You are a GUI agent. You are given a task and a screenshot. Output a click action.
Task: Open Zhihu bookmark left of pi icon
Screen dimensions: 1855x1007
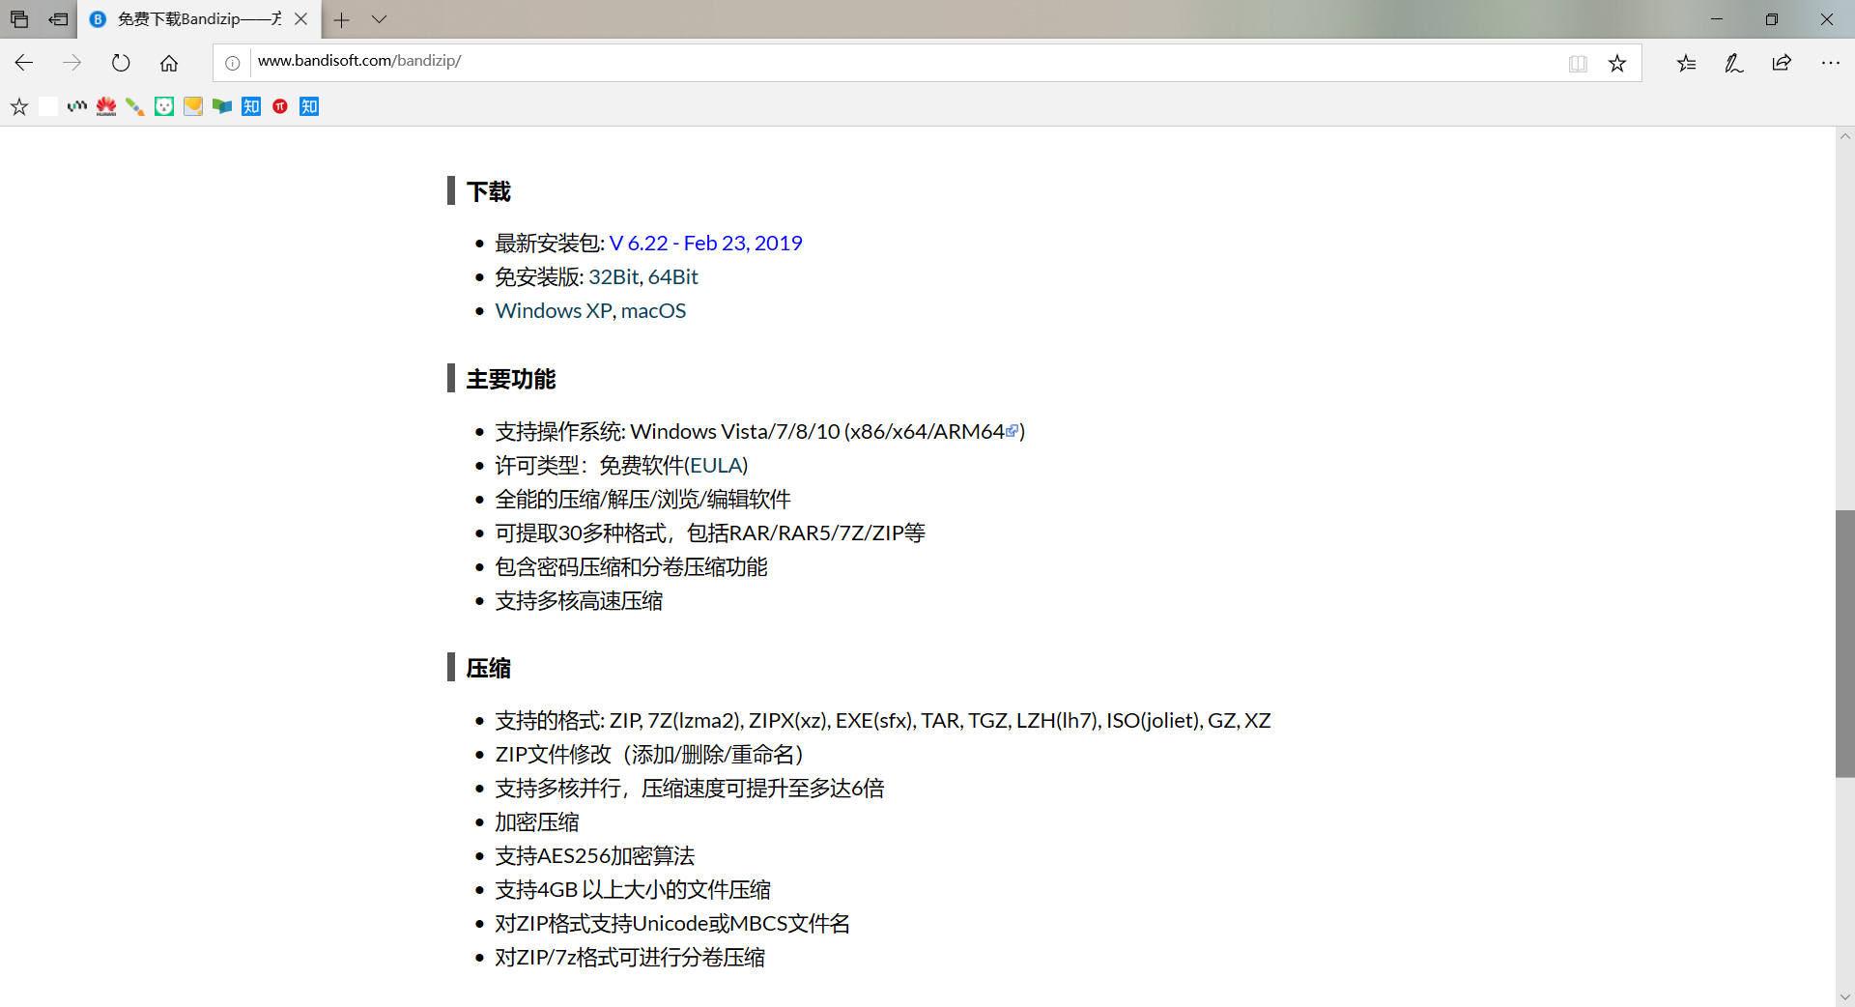click(251, 106)
